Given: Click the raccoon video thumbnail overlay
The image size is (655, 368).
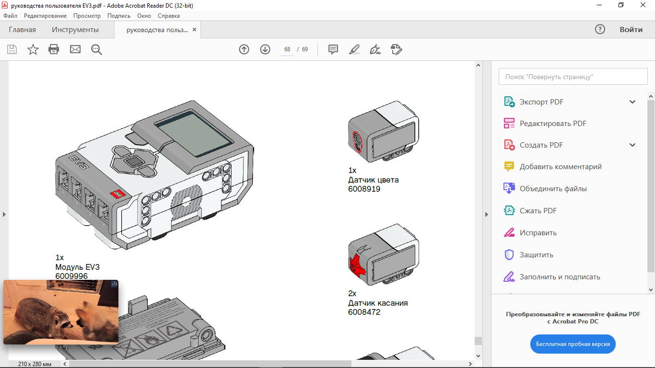Looking at the screenshot, I should coord(61,312).
